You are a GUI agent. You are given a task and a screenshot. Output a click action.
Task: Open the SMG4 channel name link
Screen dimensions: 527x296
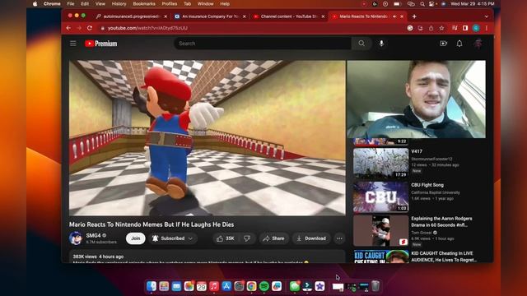93,236
